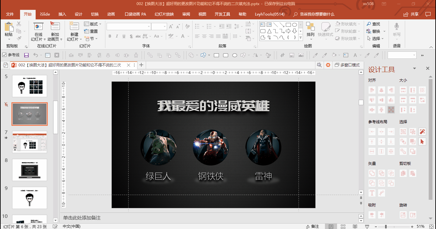Click the T text-to-vector icon under 矢量
The width and height of the screenshot is (436, 229).
(x=372, y=193)
